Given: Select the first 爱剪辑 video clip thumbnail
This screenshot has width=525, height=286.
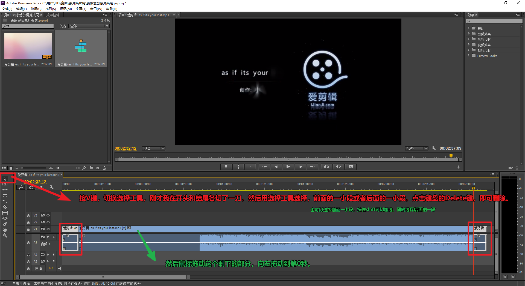Looking at the screenshot, I should (28, 46).
